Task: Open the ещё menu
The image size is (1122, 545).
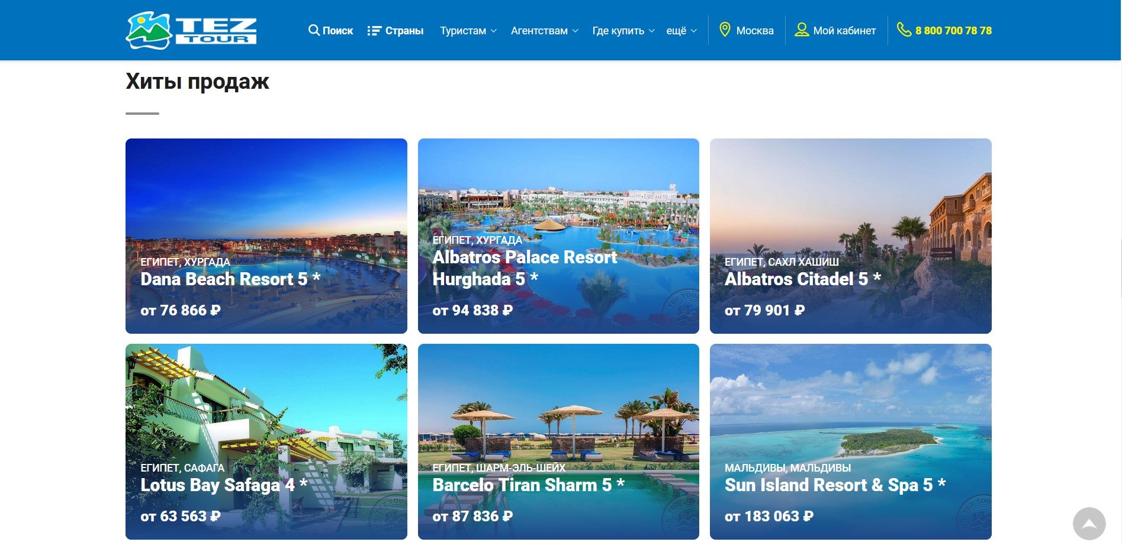Action: [681, 31]
